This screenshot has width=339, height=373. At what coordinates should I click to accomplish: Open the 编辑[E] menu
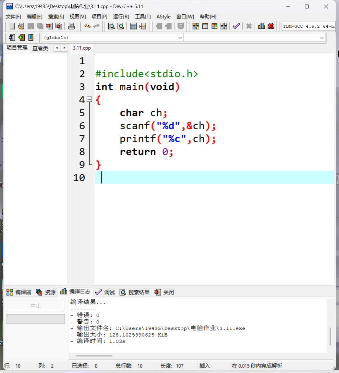click(34, 17)
